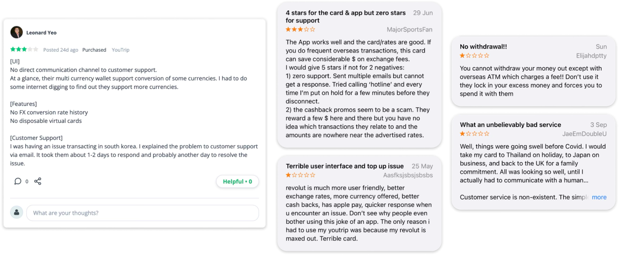
Task: Toggle the Purchased badge on Leonard Yeo's review
Action: [94, 50]
